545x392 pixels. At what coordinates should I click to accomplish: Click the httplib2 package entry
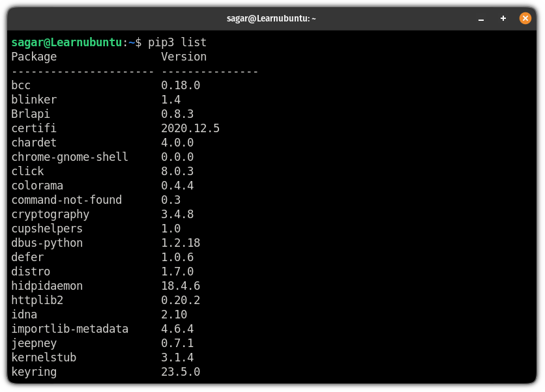point(37,300)
